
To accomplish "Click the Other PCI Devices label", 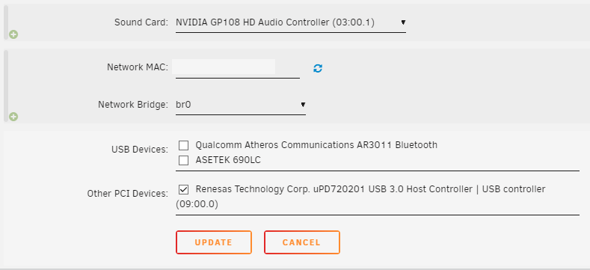I will (x=128, y=194).
